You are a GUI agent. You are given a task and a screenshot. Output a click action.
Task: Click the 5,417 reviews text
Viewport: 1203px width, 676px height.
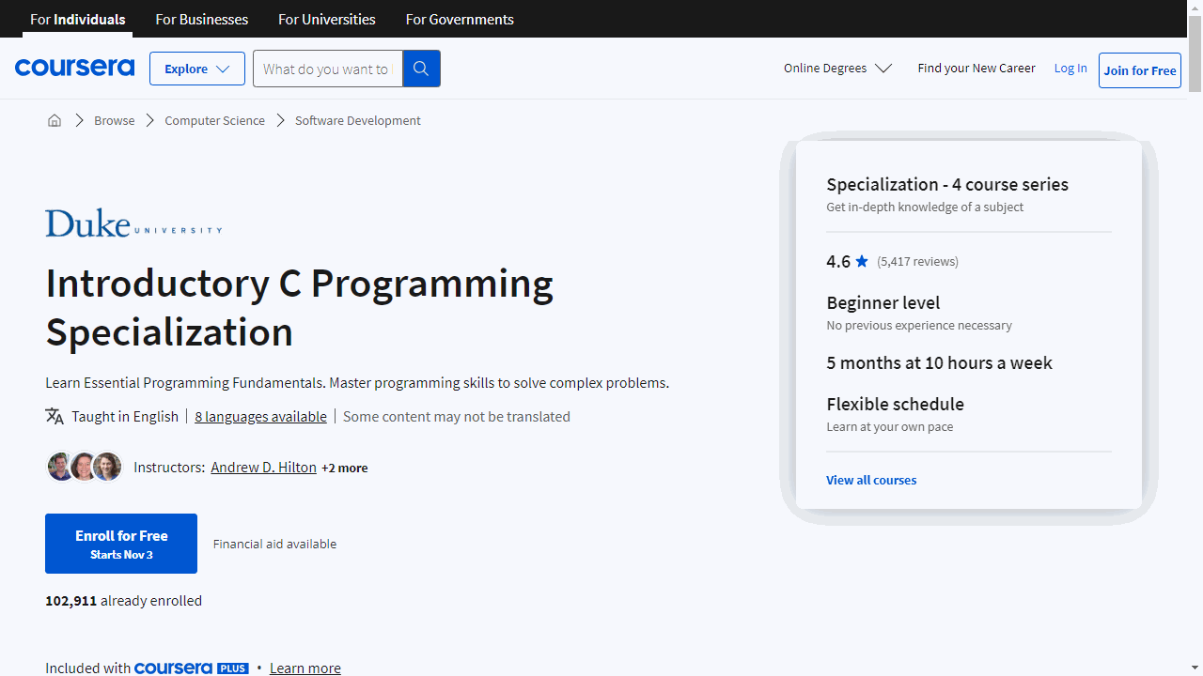pos(917,261)
